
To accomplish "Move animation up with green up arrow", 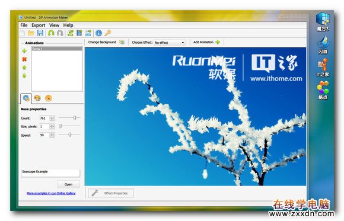I will click(x=24, y=68).
